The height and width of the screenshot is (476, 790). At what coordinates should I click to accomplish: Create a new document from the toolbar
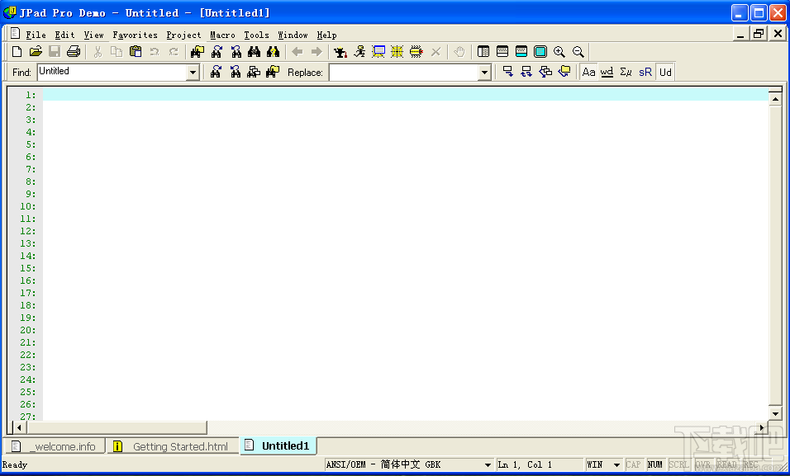click(x=17, y=52)
